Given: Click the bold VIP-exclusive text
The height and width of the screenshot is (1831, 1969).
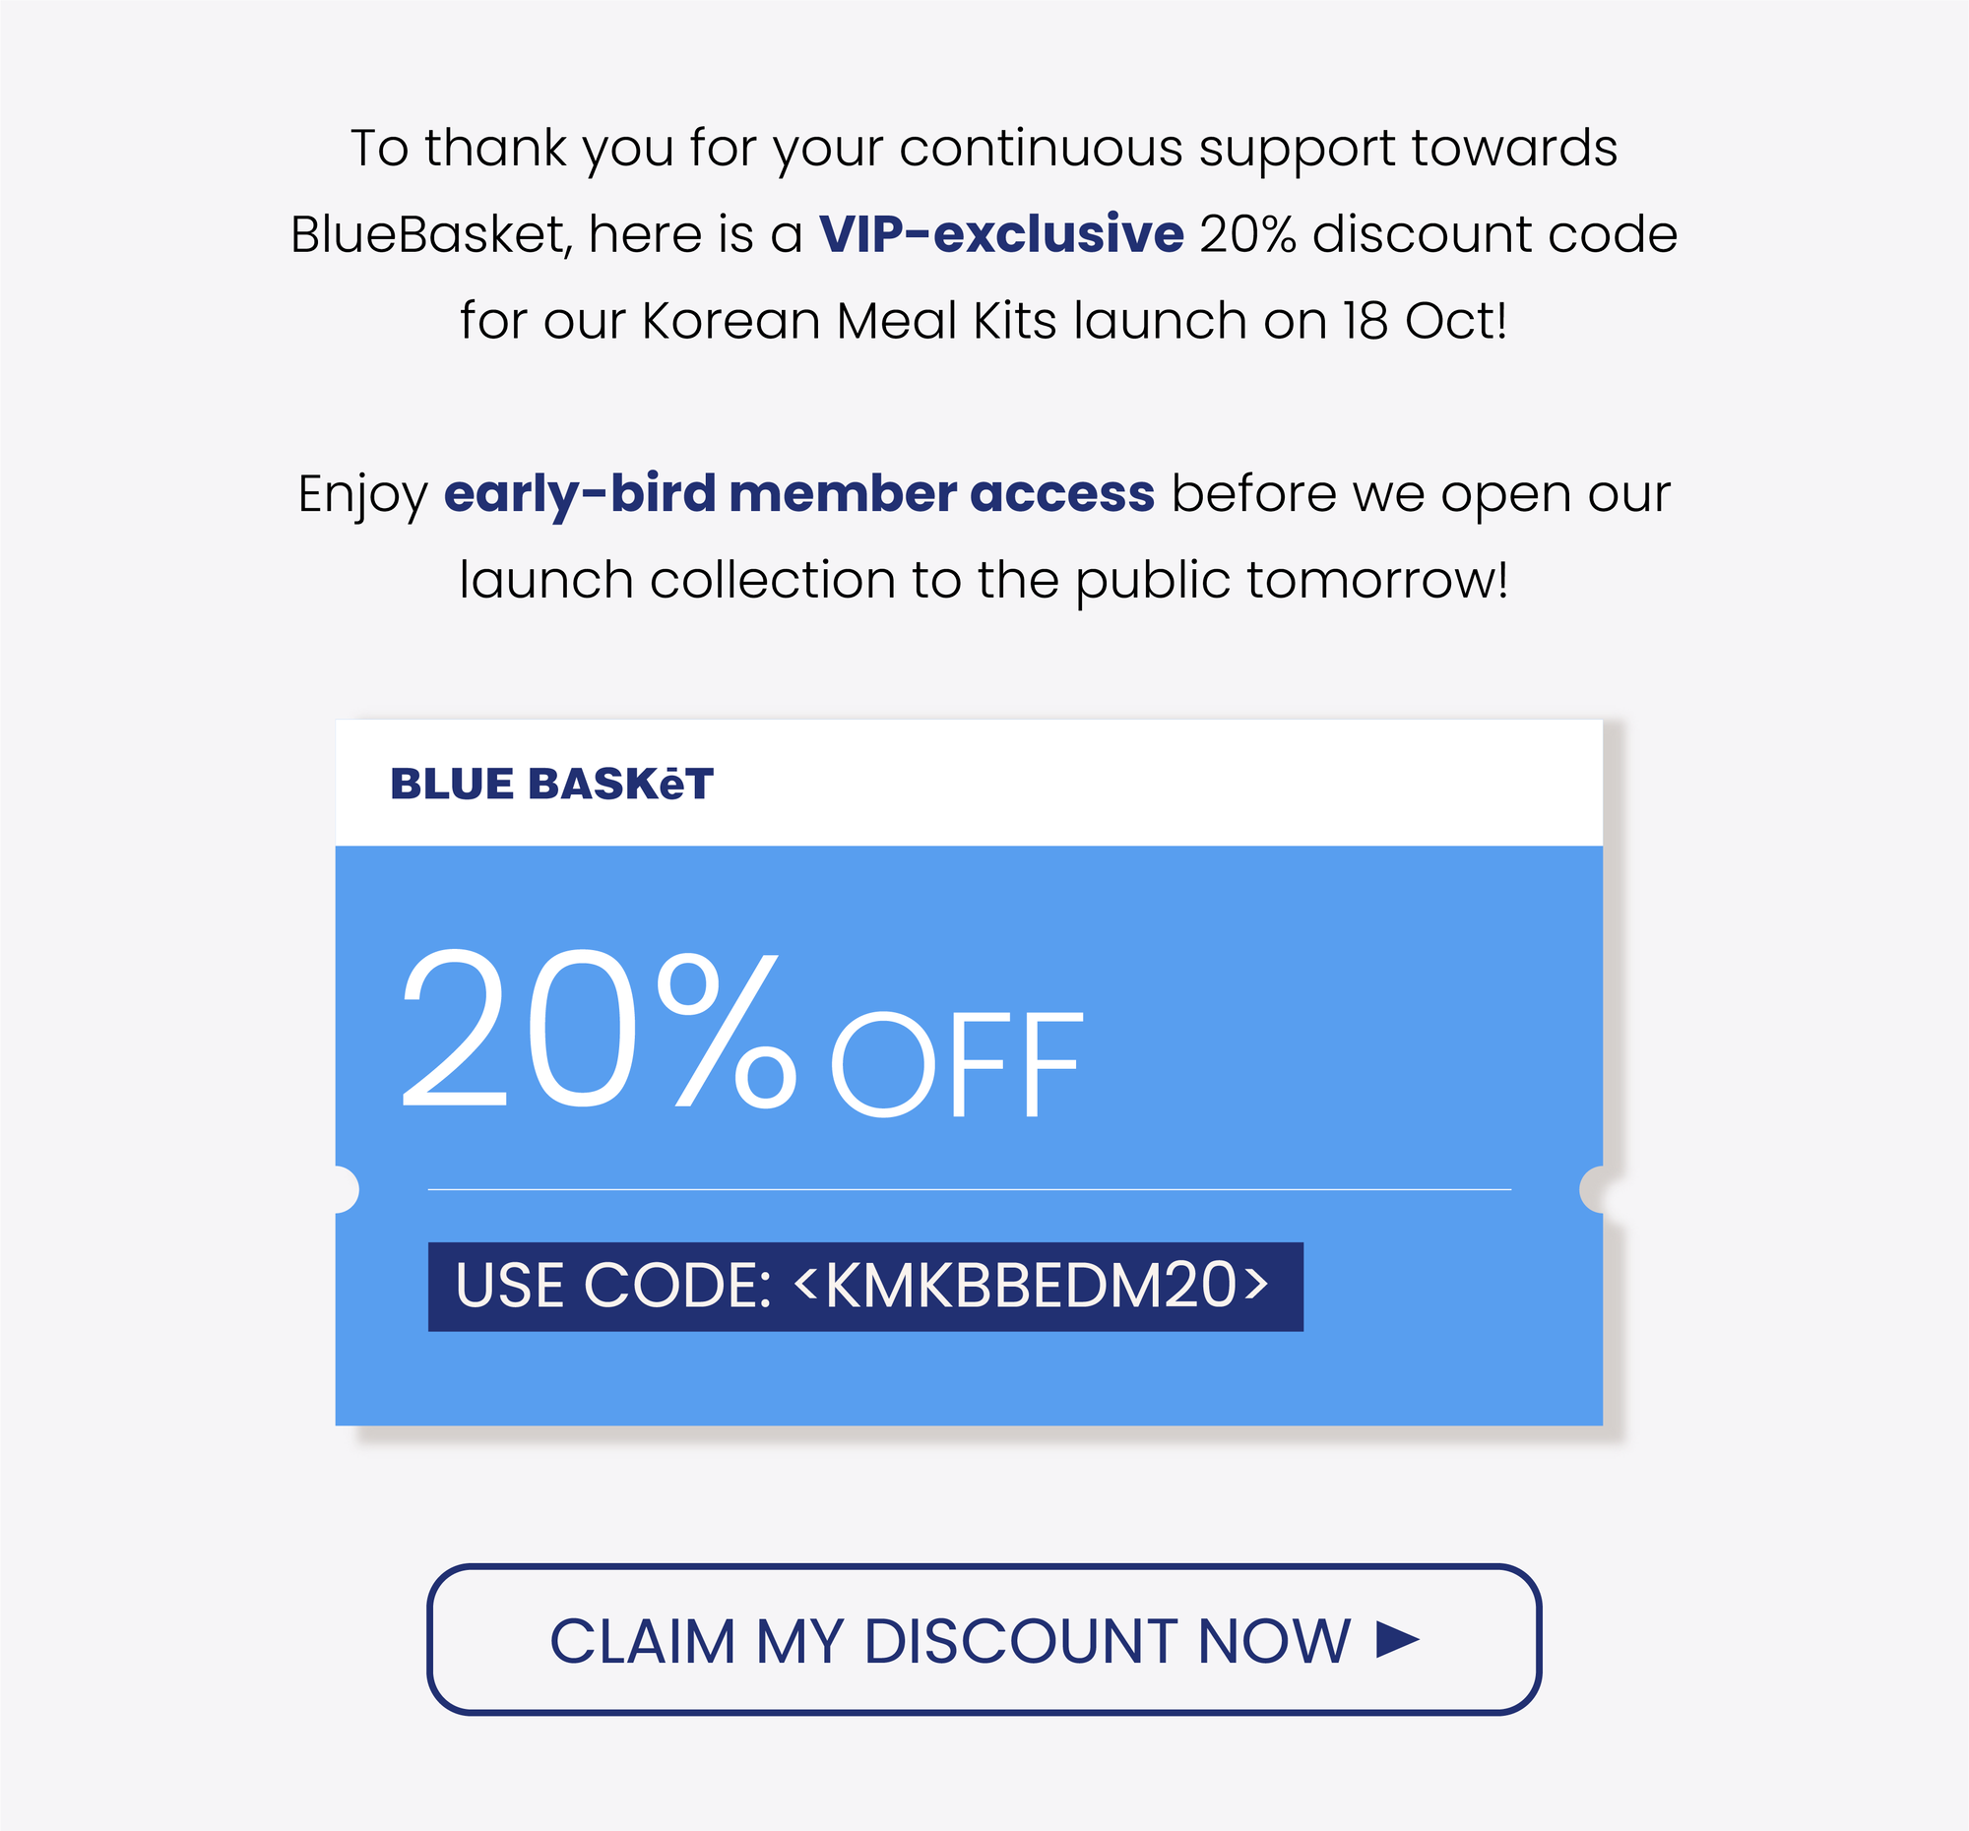Looking at the screenshot, I should pos(1000,233).
